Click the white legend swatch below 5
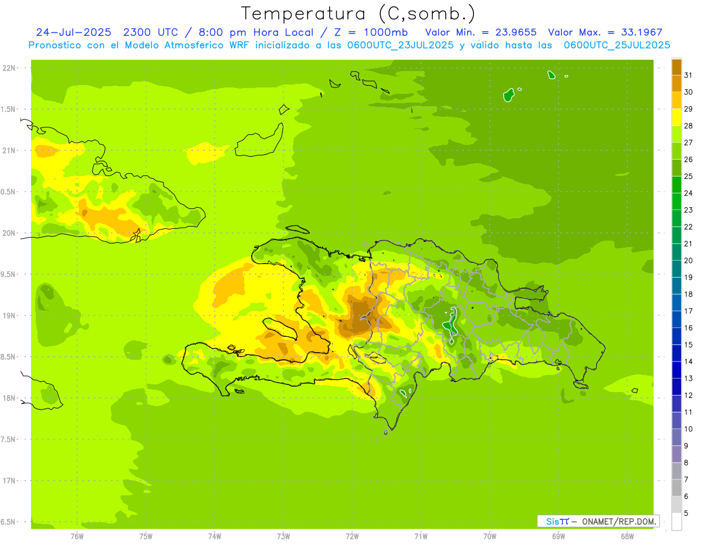 [x=676, y=521]
